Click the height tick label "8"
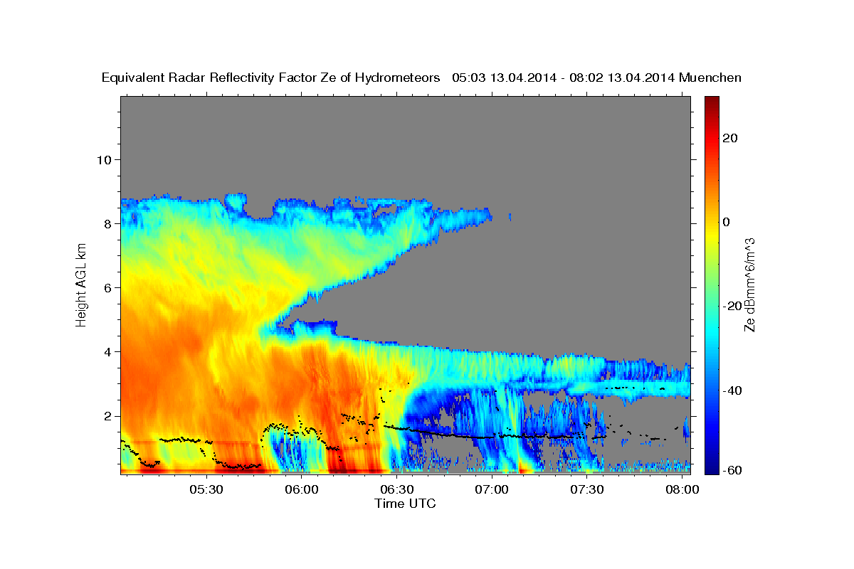 point(107,223)
